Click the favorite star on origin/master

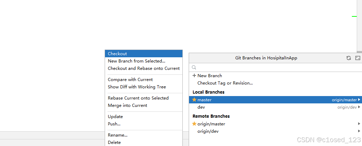tap(194, 124)
